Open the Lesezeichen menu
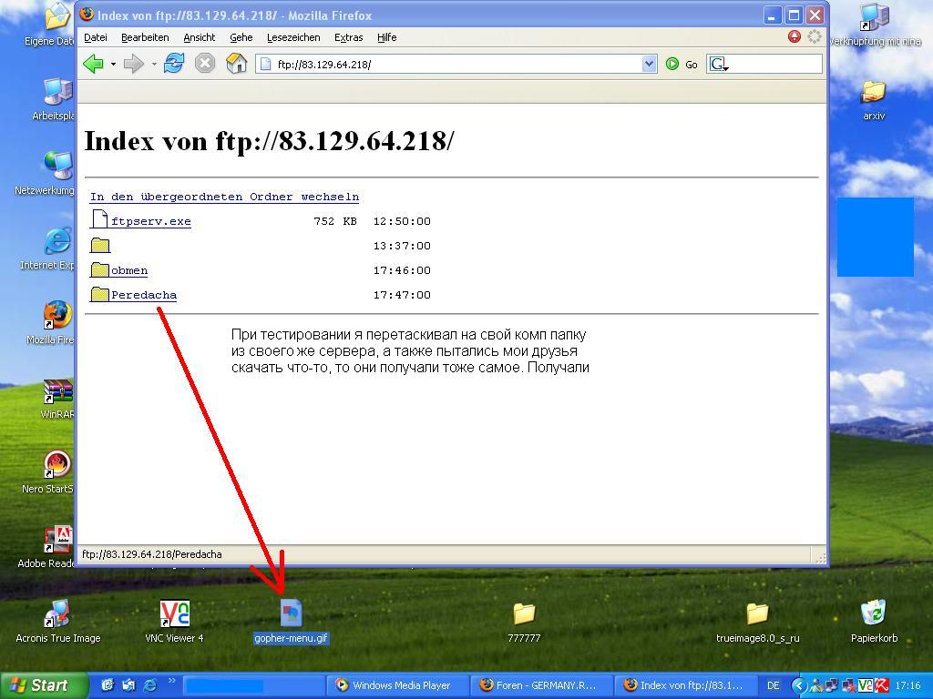This screenshot has width=933, height=699. [292, 37]
